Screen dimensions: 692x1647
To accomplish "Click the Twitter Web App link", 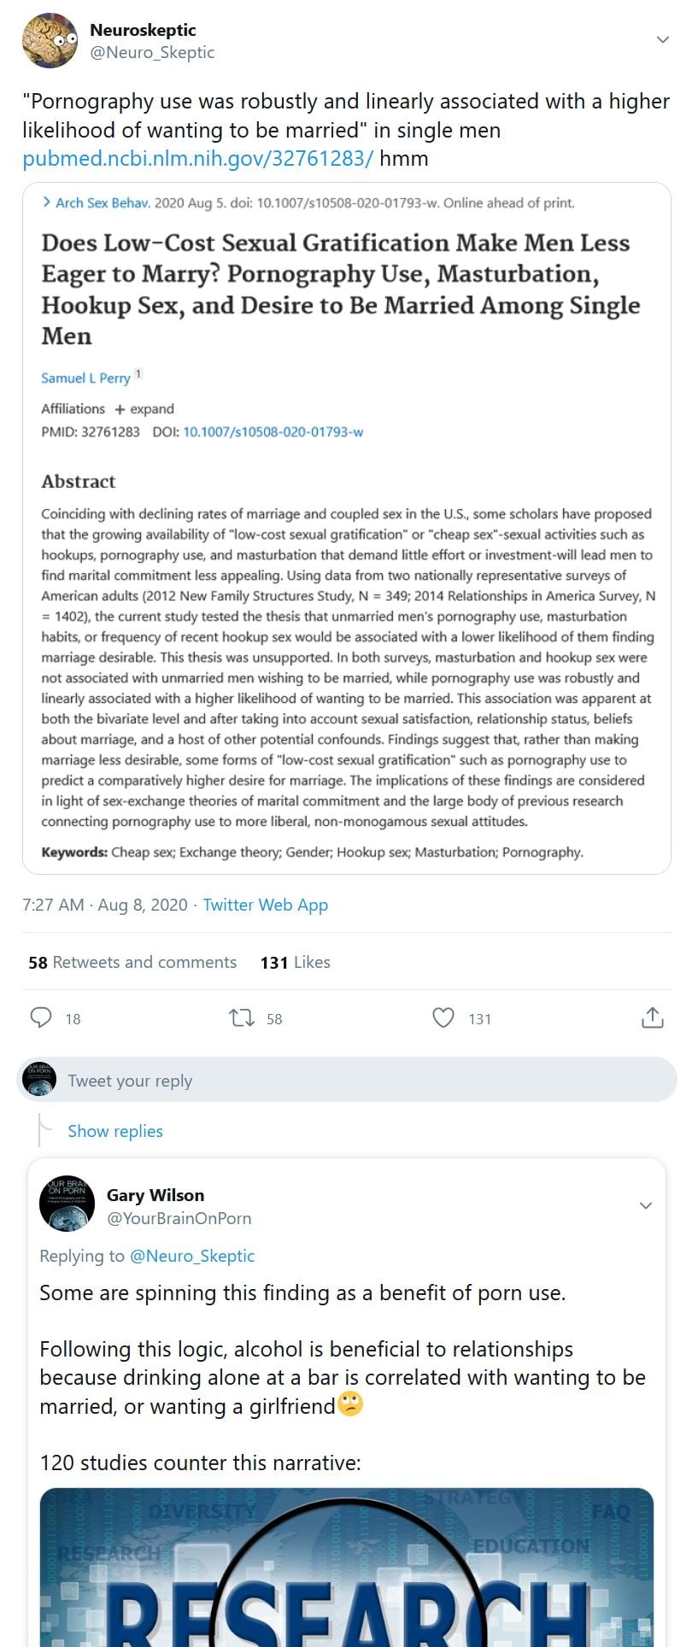I will click(x=265, y=905).
